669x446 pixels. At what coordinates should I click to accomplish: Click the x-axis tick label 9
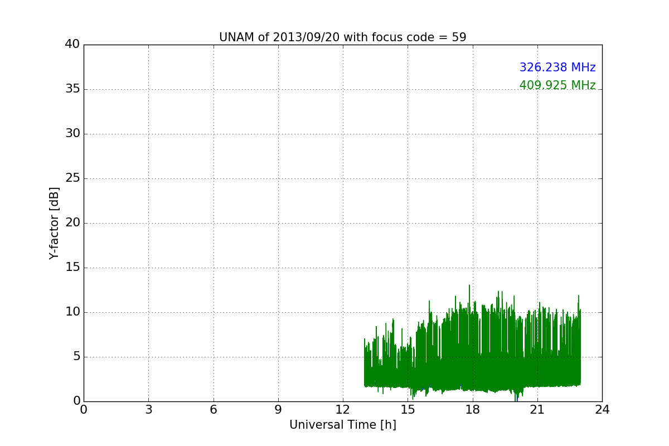tap(278, 410)
